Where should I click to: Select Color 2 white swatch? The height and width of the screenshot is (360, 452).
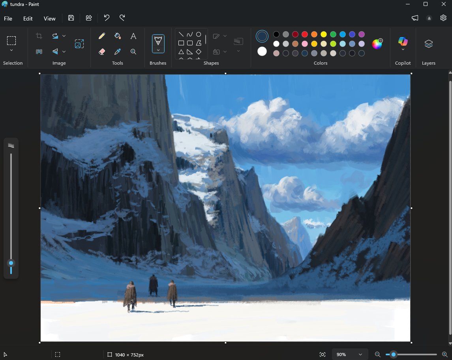point(262,52)
